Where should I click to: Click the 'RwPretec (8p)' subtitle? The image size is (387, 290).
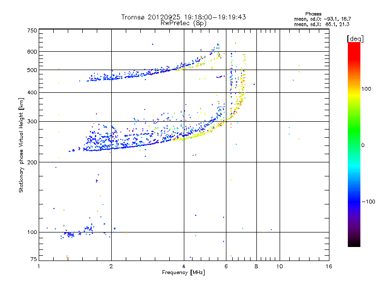tap(183, 23)
